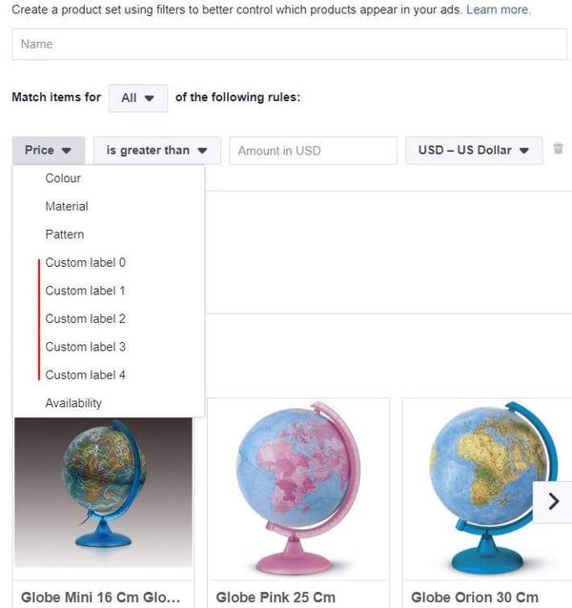Screen dimensions: 572x608
Task: Open the 'is greater than' condition dropdown
Action: [157, 151]
